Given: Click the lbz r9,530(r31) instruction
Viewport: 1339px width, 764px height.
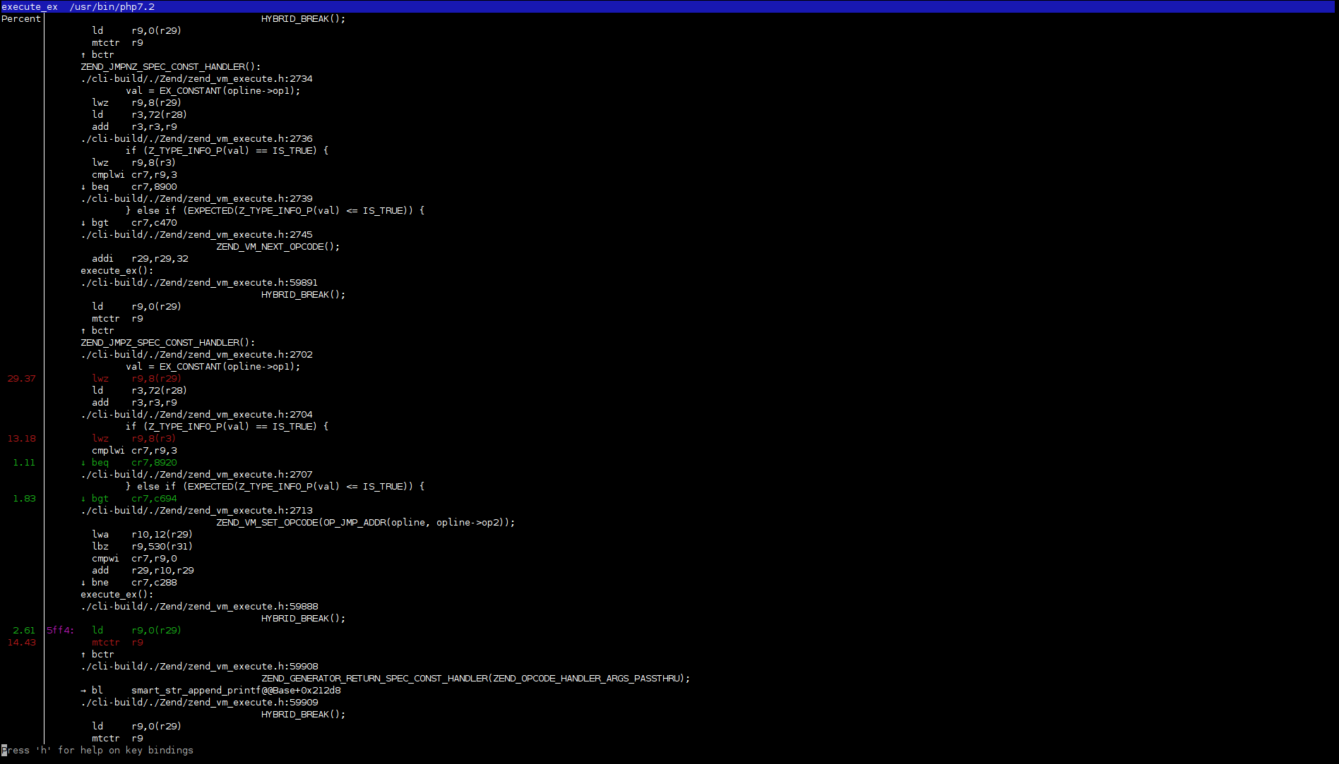Looking at the screenshot, I should pos(142,546).
